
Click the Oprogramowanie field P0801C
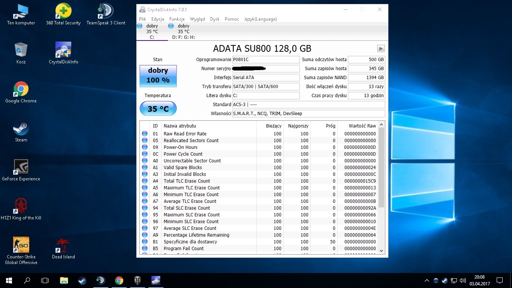coord(266,60)
